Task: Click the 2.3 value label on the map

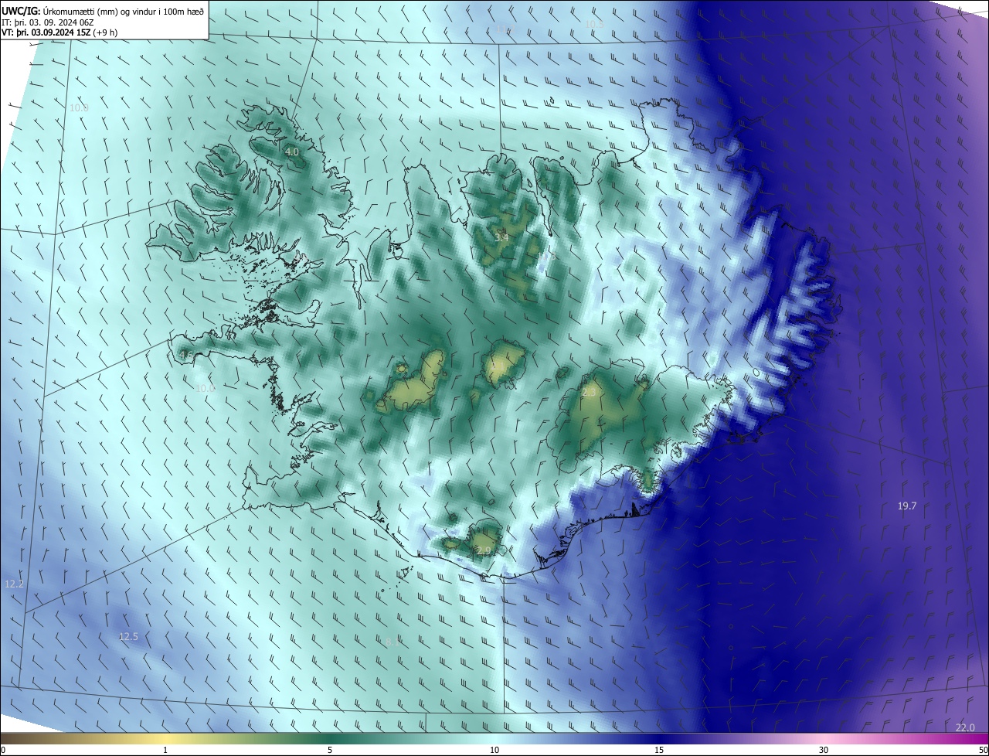Action: [x=589, y=393]
